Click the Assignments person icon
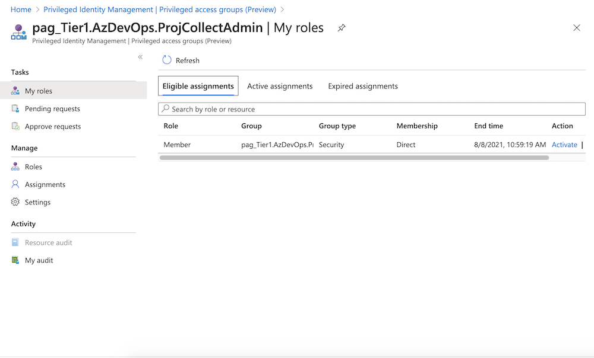This screenshot has width=594, height=358. pyautogui.click(x=16, y=184)
